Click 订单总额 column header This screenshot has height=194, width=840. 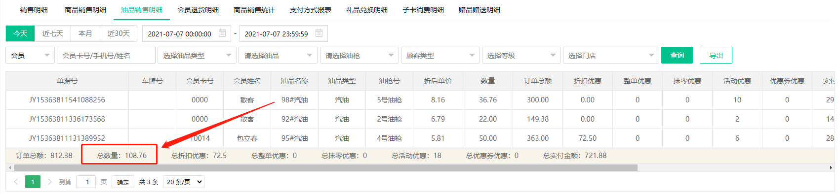click(538, 81)
